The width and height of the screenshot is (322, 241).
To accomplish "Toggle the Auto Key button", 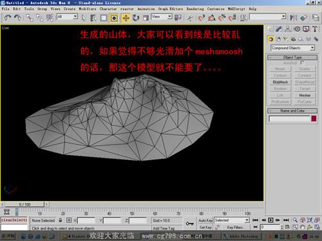I will coord(205,220).
